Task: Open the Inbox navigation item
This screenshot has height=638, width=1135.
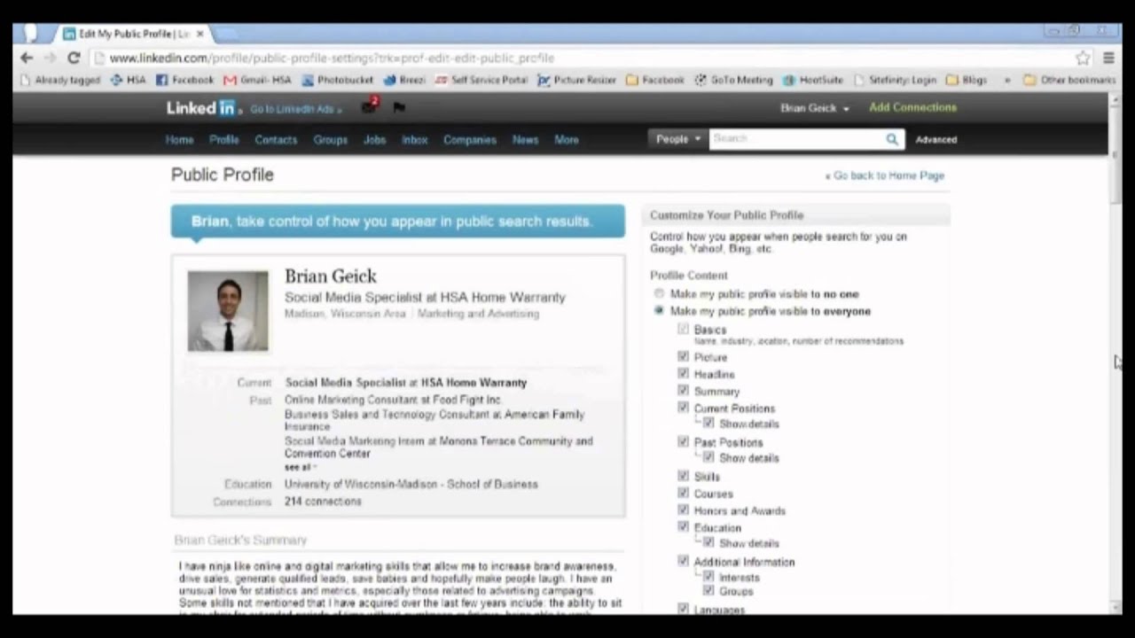Action: click(414, 140)
